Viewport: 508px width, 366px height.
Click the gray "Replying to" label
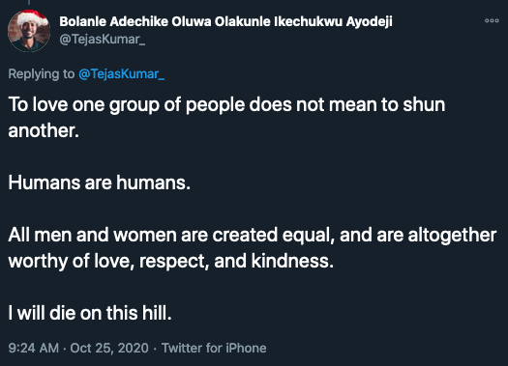(x=42, y=74)
